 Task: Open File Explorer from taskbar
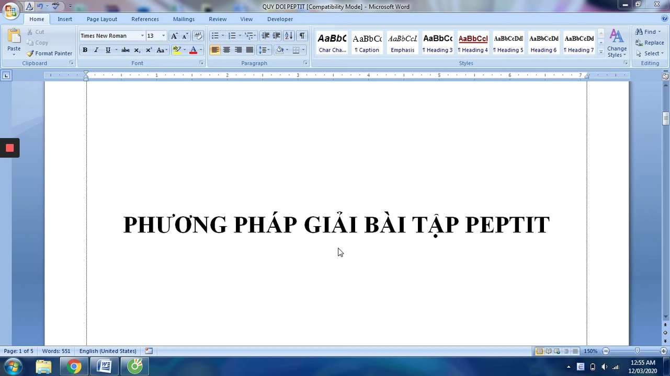pos(43,367)
